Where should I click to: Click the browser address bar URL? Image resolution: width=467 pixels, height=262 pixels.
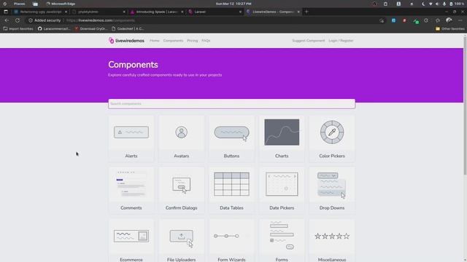tap(101, 20)
